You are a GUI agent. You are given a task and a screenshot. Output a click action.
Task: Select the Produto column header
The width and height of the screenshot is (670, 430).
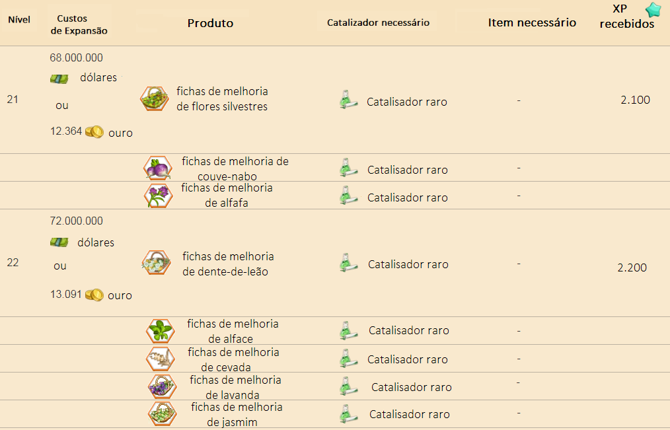(x=210, y=23)
